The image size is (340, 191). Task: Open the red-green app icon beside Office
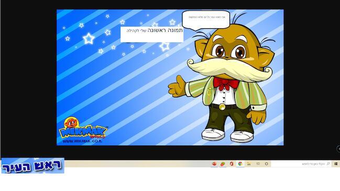click(x=223, y=164)
